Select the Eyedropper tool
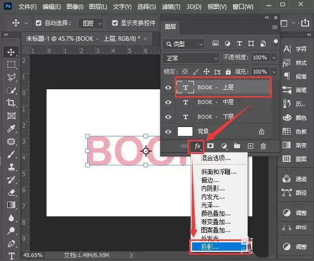 11,129
